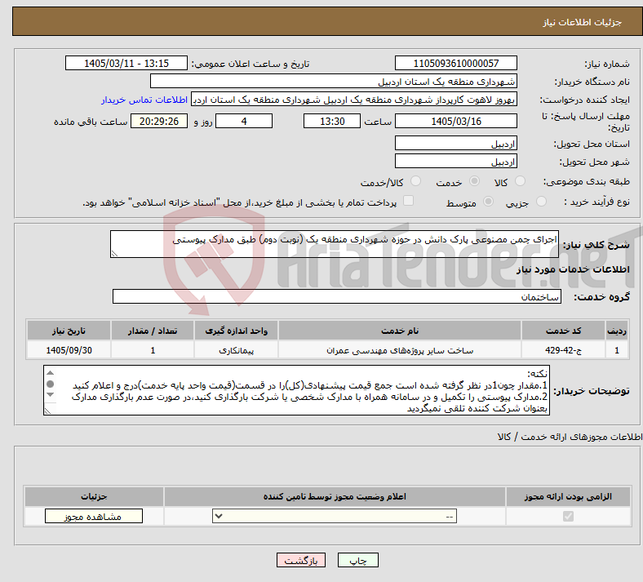Viewport: 643px width, 582px height.
Task: Select the کالا radio button
Action: pos(520,181)
